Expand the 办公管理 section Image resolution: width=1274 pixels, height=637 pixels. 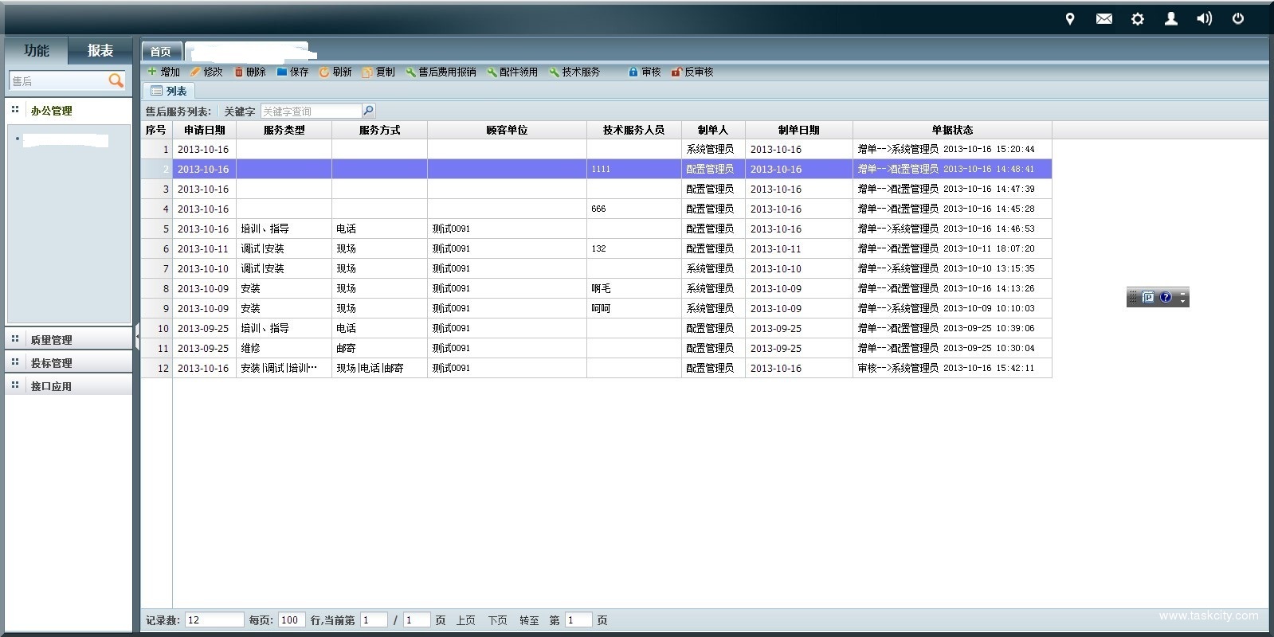pos(69,111)
